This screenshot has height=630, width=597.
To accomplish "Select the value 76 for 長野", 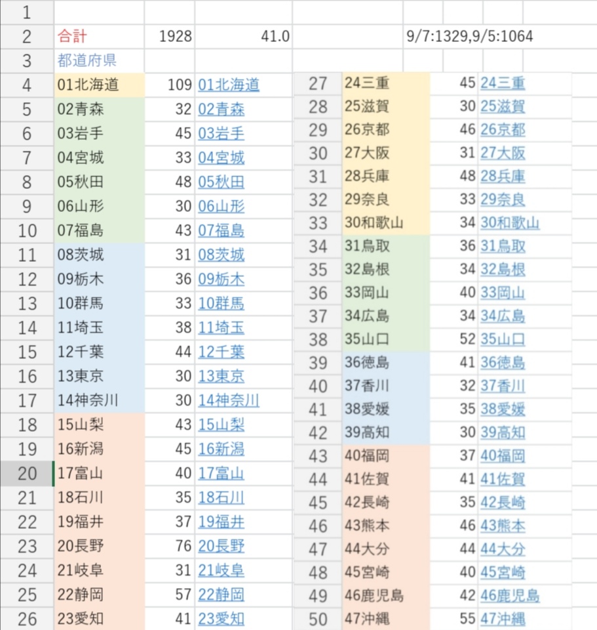I will click(170, 546).
